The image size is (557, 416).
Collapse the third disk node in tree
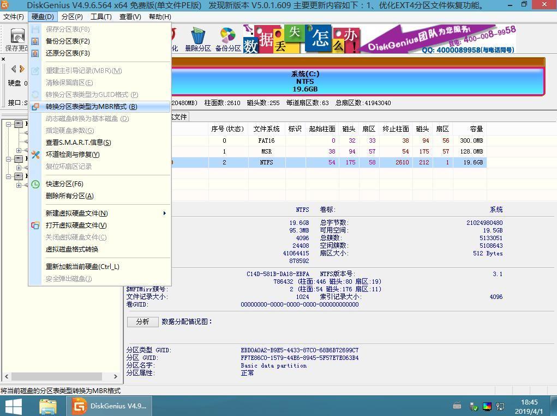pos(9,176)
